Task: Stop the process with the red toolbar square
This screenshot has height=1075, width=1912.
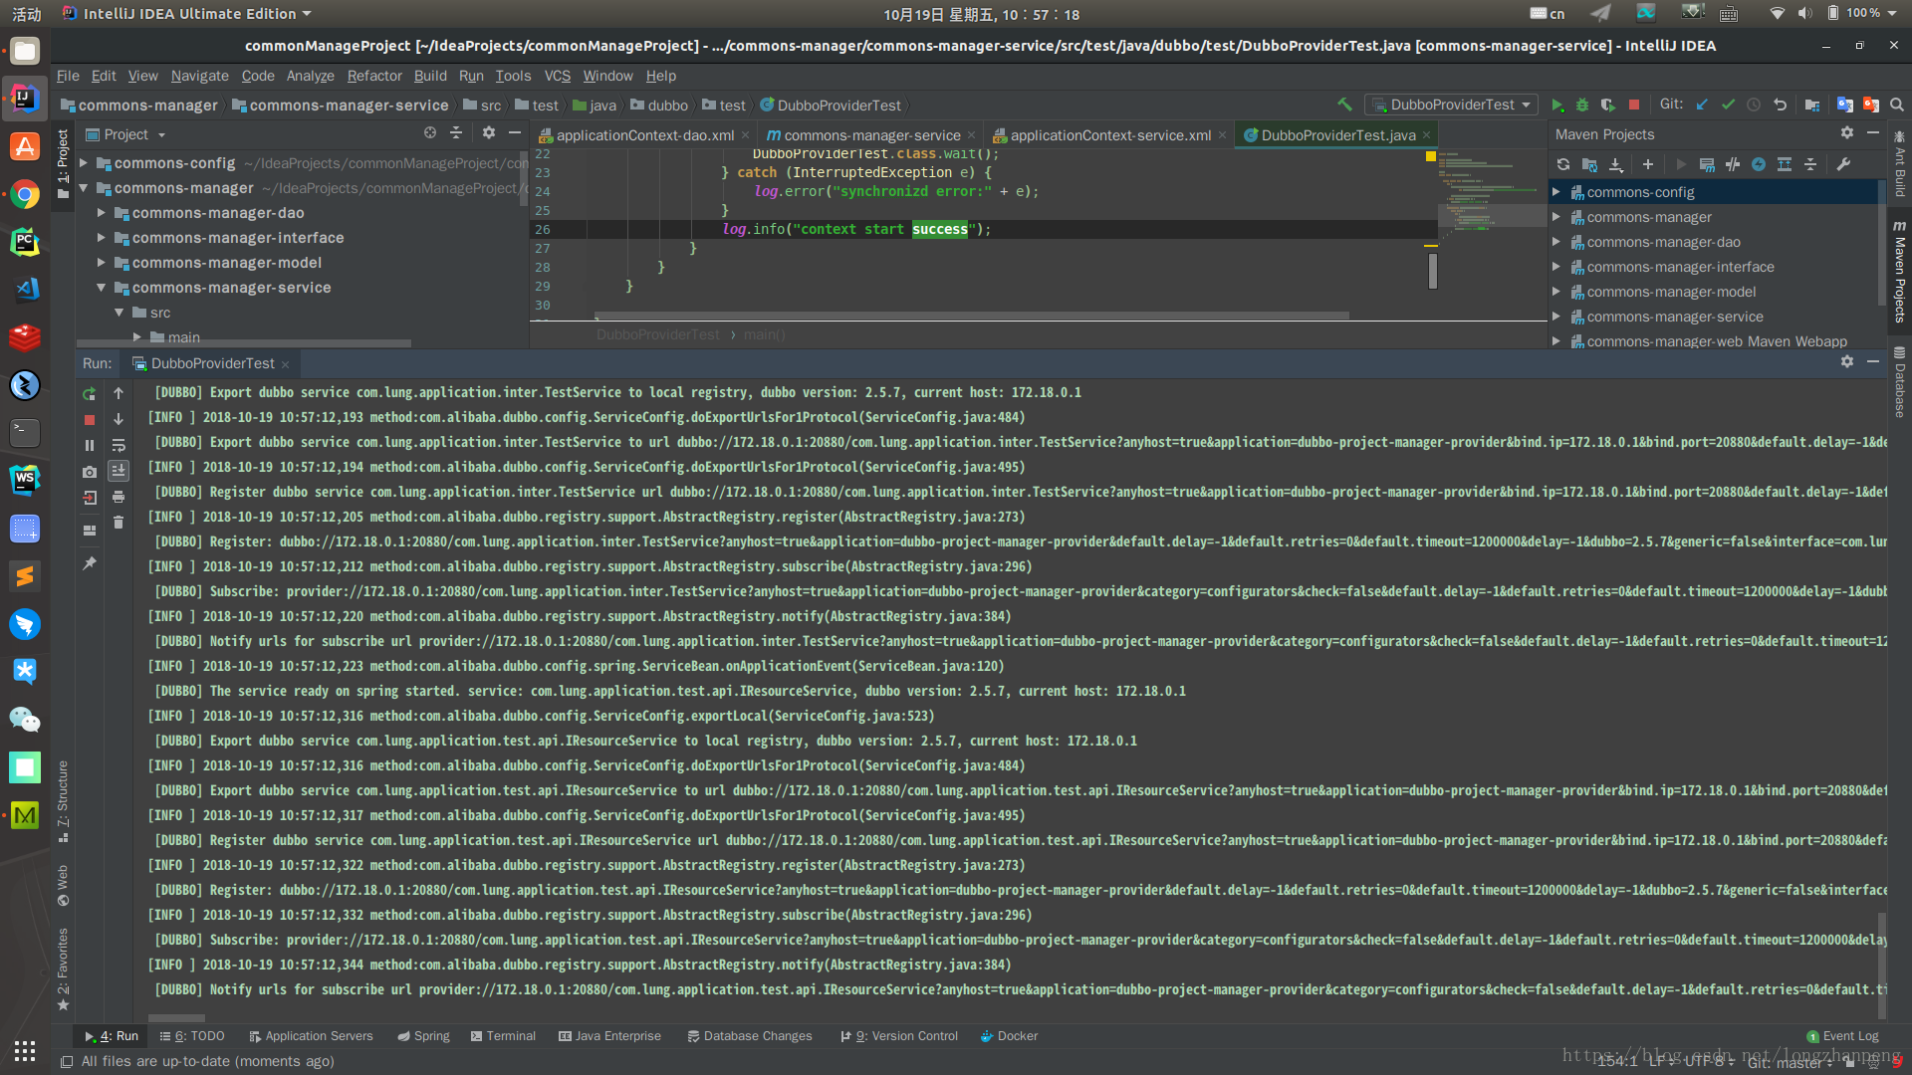Action: [x=1634, y=105]
